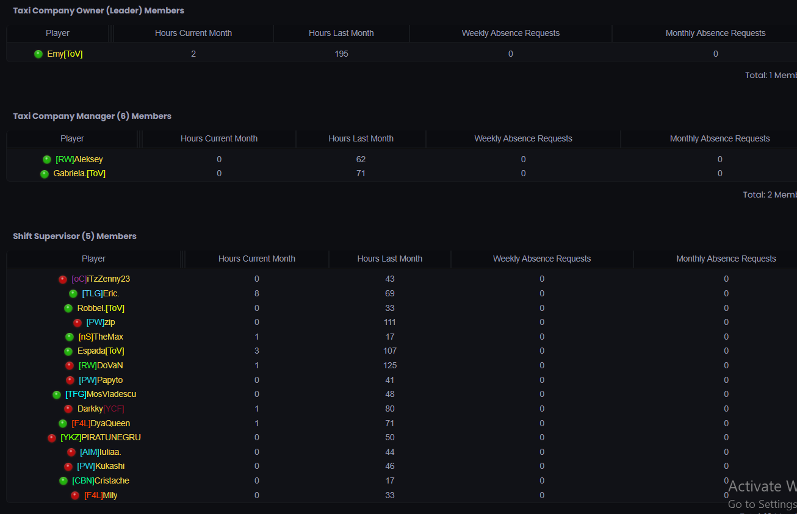Viewport: 797px width, 514px height.
Task: Open [F4L]DyaQueen player profile
Action: click(x=101, y=424)
